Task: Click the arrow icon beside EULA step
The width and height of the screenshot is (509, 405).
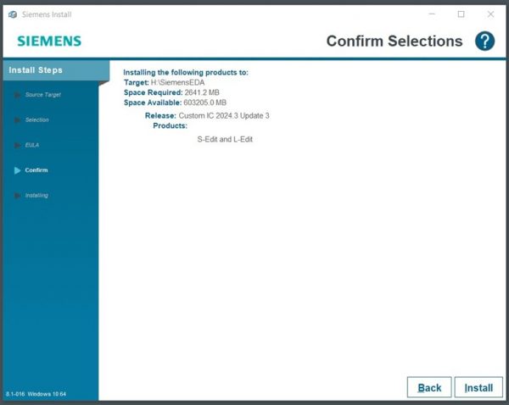Action: pos(17,145)
